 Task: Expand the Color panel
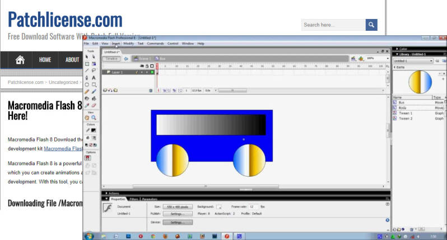[x=397, y=49]
